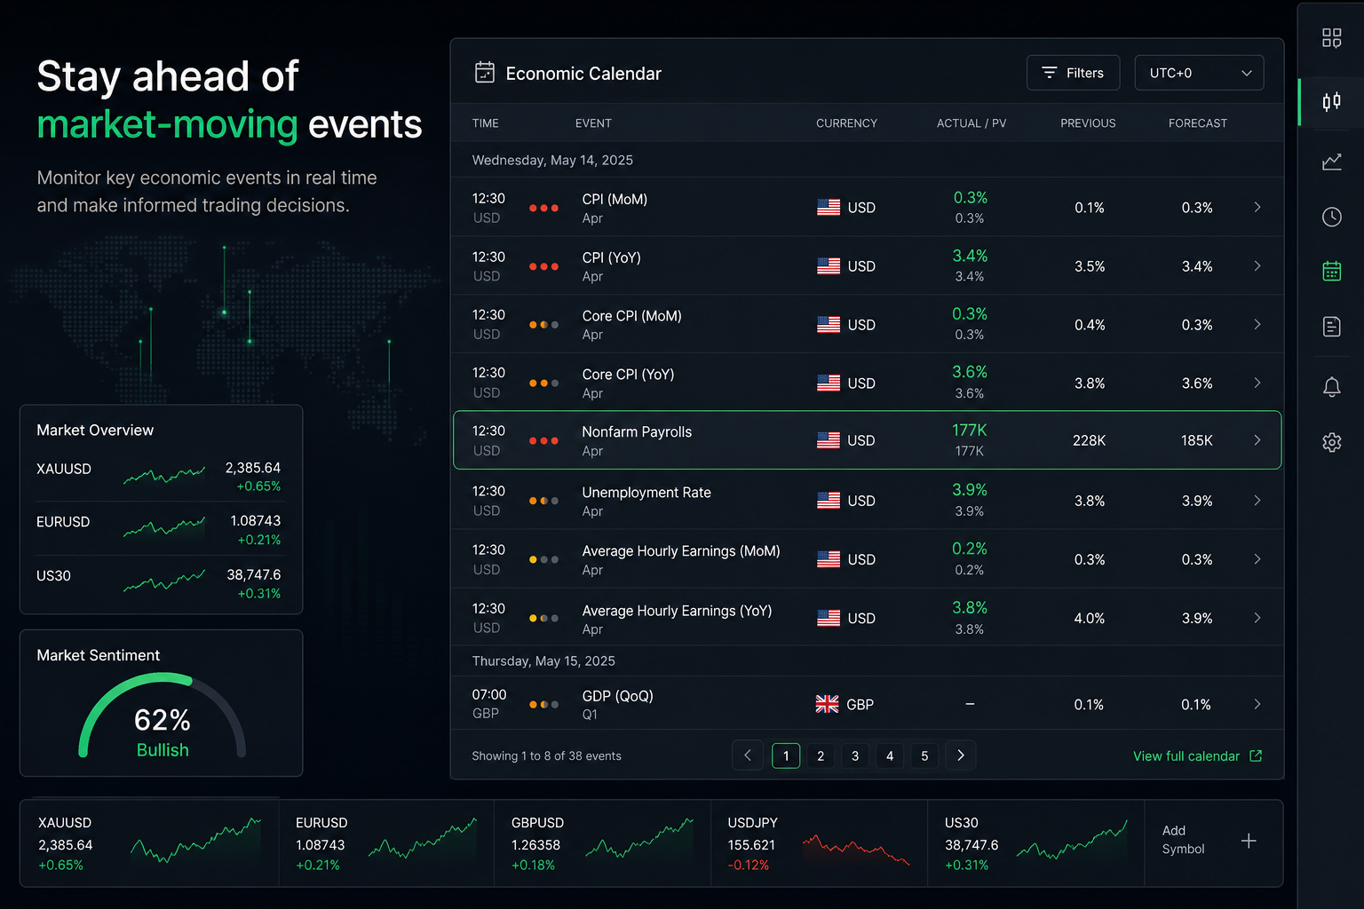Click the EVENT column header
Screen dimensions: 1364x909
pyautogui.click(x=593, y=123)
